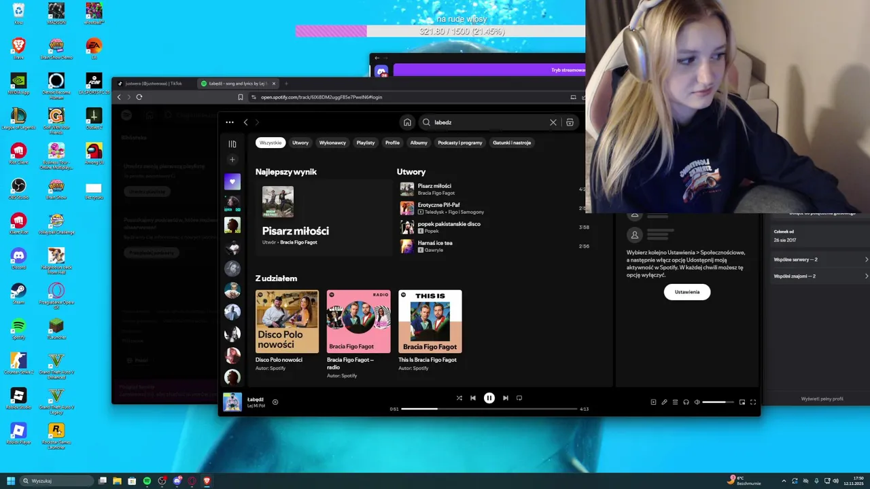Select the Albumy filter chip
Screen dimensions: 870x489
[419, 143]
